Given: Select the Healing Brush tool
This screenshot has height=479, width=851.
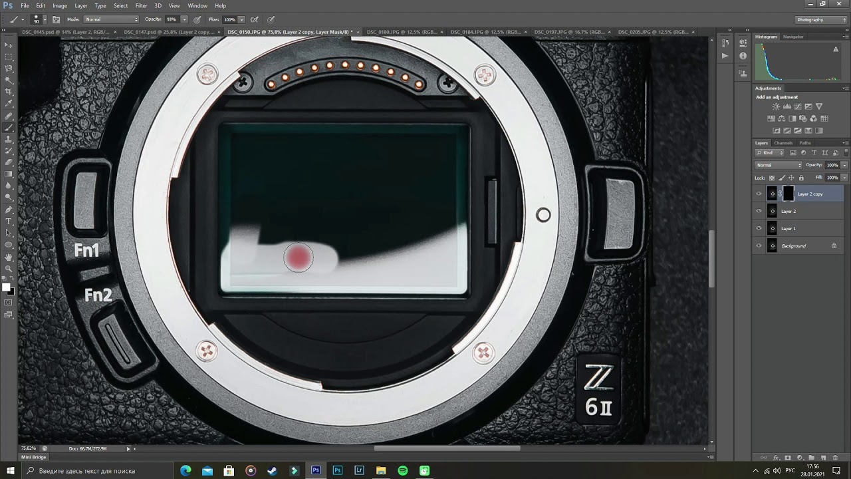Looking at the screenshot, I should [x=9, y=115].
